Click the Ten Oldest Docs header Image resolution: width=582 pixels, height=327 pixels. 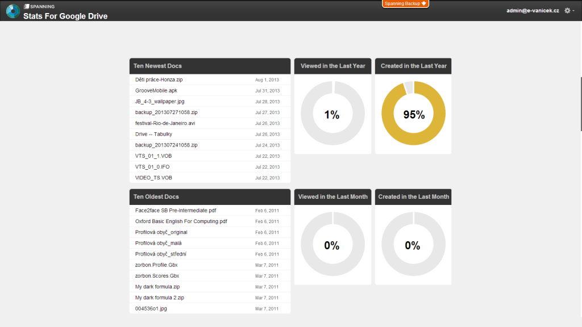point(210,197)
